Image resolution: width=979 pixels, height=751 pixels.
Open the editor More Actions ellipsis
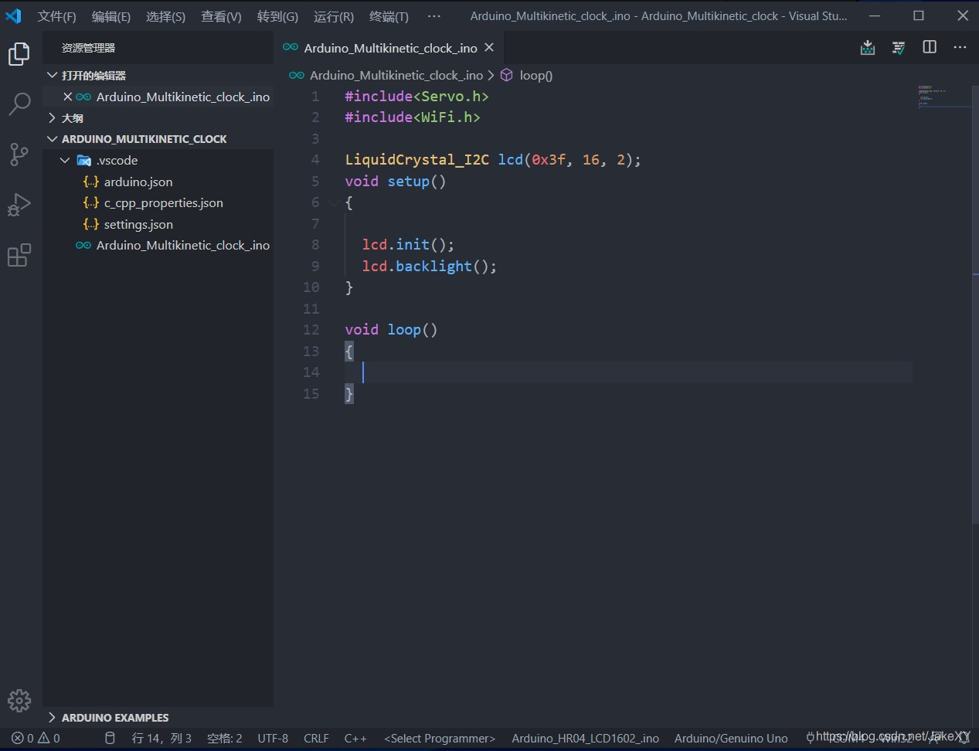tap(960, 47)
